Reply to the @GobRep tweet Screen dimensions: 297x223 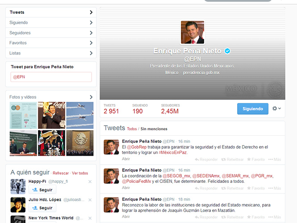(x=206, y=160)
